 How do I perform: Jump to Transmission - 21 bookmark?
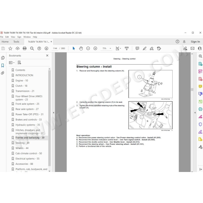coord(25,91)
